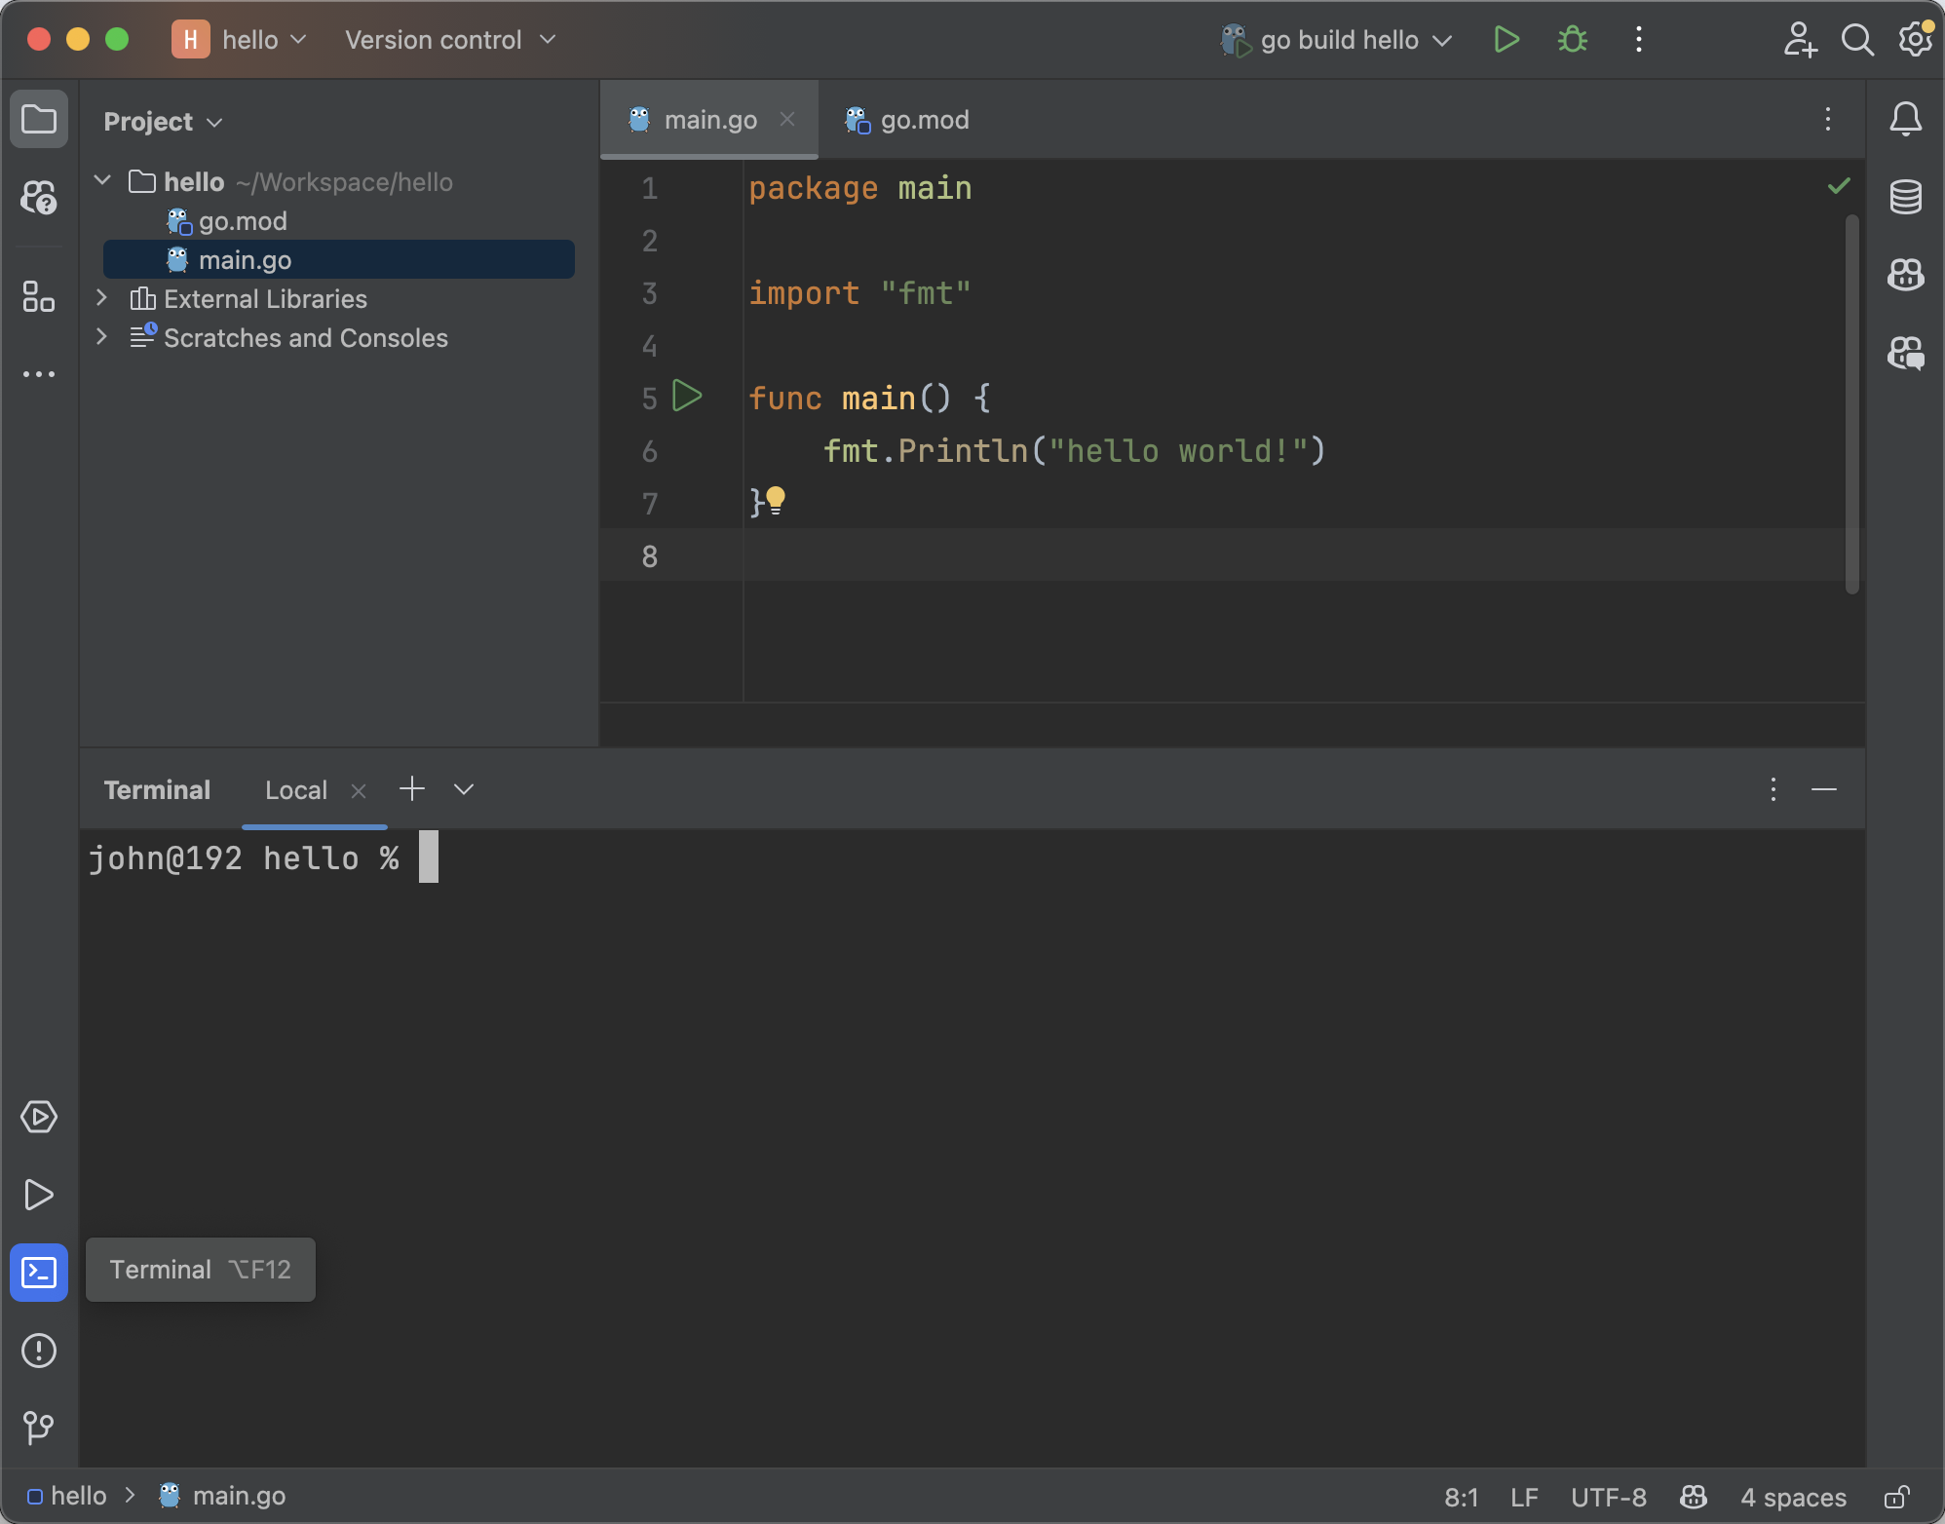Select the Local terminal tab

pos(296,790)
